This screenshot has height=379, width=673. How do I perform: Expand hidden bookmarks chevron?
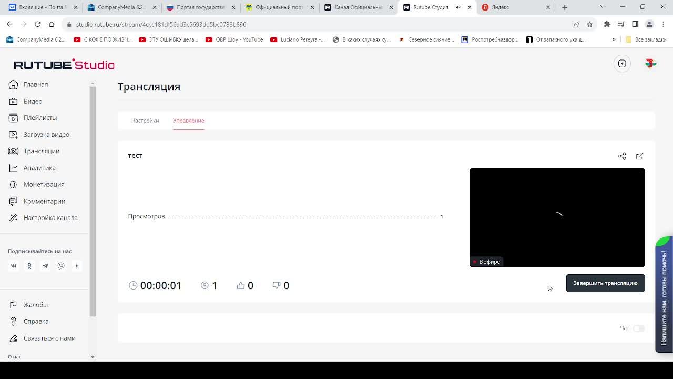[614, 39]
